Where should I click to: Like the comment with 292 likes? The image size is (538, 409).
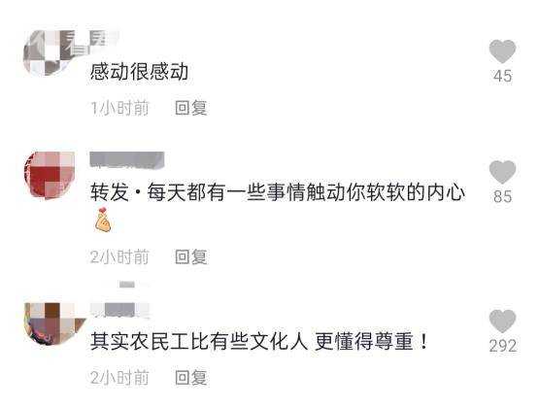(x=502, y=322)
